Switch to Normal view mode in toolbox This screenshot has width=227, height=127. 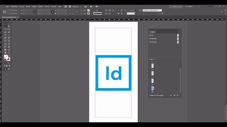coord(5,69)
